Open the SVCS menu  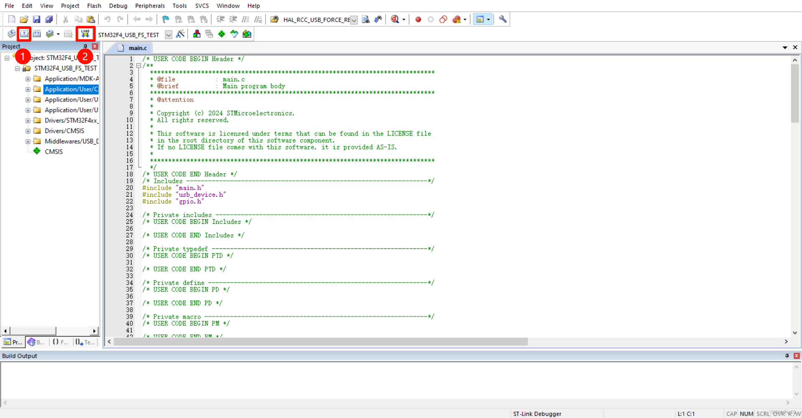[202, 6]
